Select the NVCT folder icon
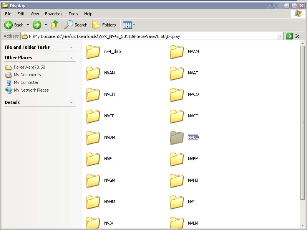307x230 pixels. (177, 116)
